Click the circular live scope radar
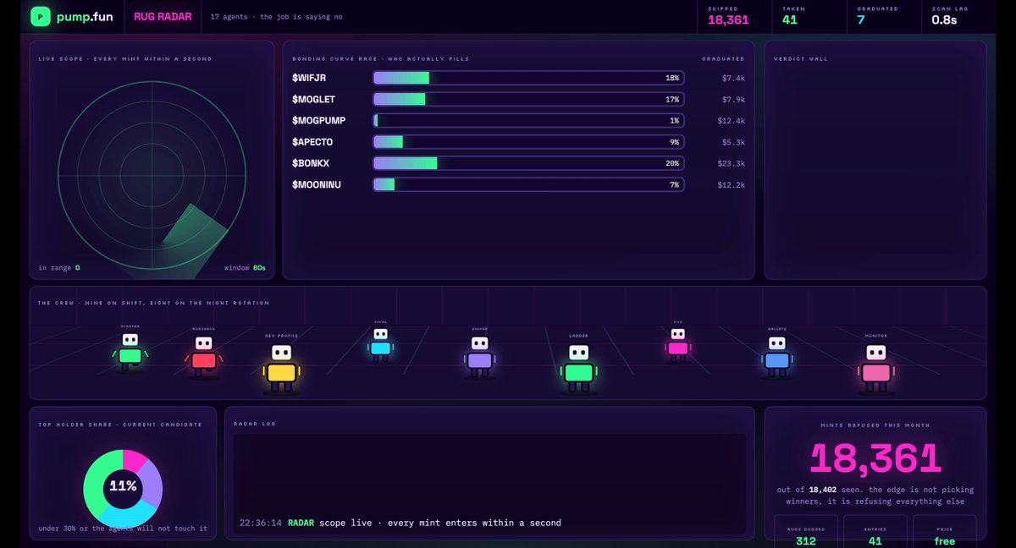Screen dimensions: 1016x548 (x=152, y=175)
